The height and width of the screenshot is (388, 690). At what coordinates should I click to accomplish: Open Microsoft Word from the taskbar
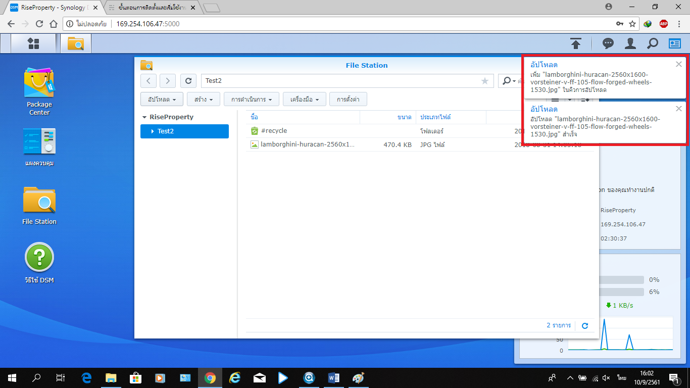pyautogui.click(x=334, y=377)
